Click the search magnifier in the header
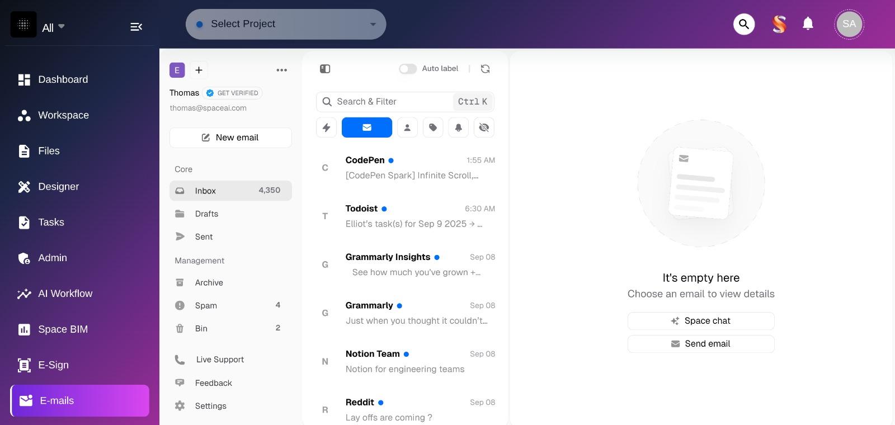 (x=744, y=24)
